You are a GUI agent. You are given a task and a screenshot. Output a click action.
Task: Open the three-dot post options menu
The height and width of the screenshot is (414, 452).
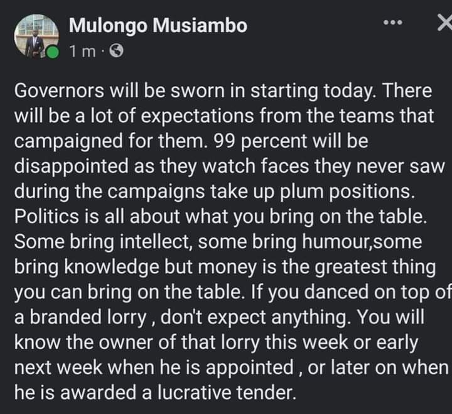click(392, 22)
